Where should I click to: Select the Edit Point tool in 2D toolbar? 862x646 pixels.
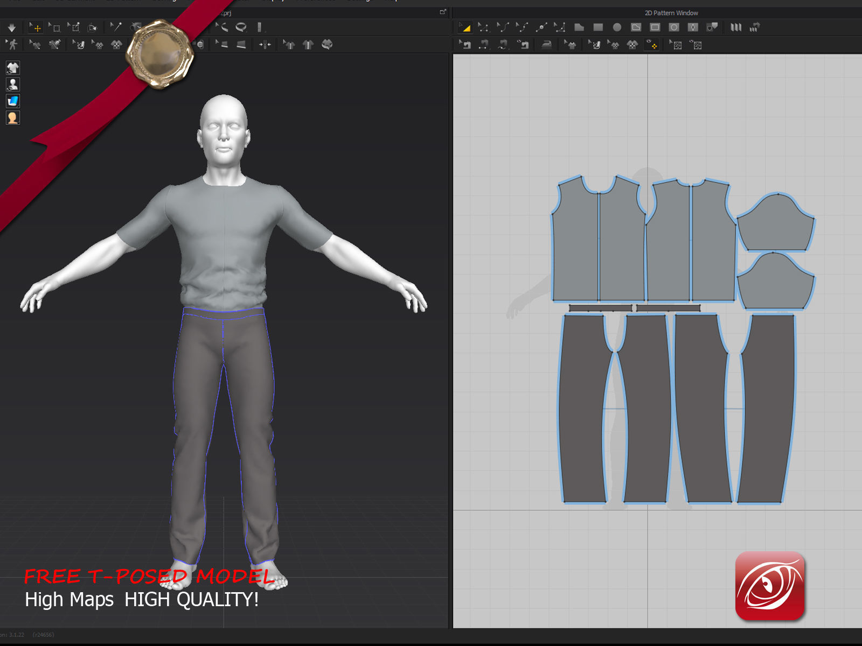[x=483, y=27]
